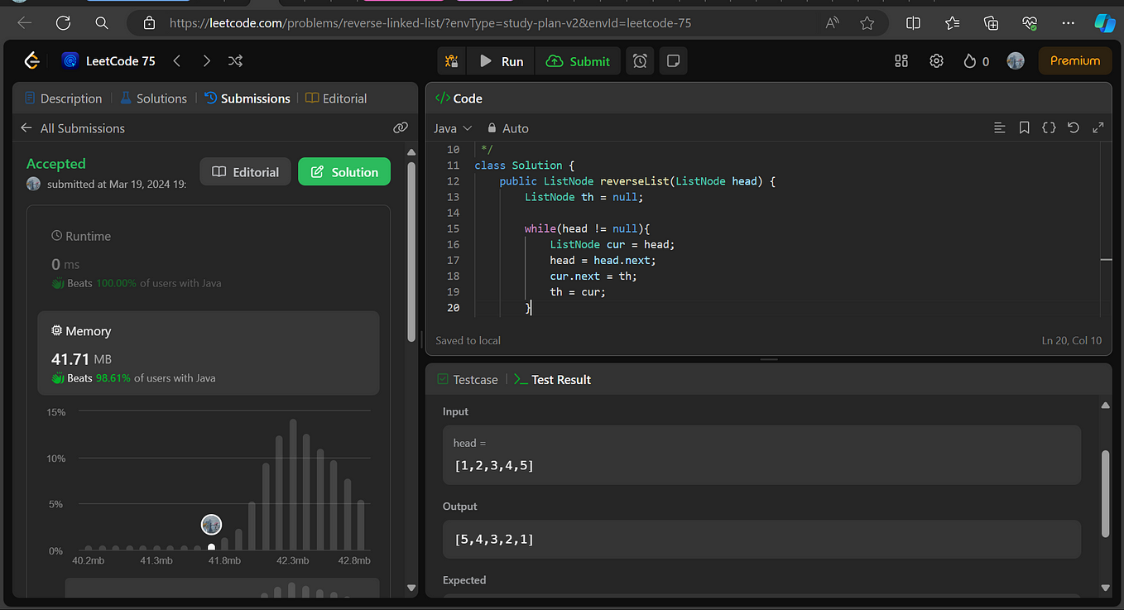Select the Submissions tab
Viewport: 1124px width, 610px height.
(247, 98)
